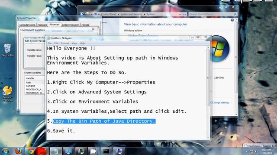Go back in Control Panel window

point(82,14)
